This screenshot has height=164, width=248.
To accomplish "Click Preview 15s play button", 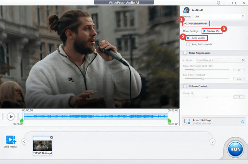I will point(211,31).
